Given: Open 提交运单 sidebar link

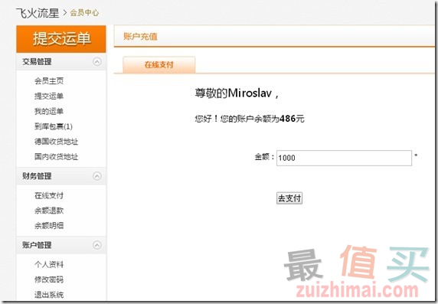Looking at the screenshot, I should click(49, 96).
